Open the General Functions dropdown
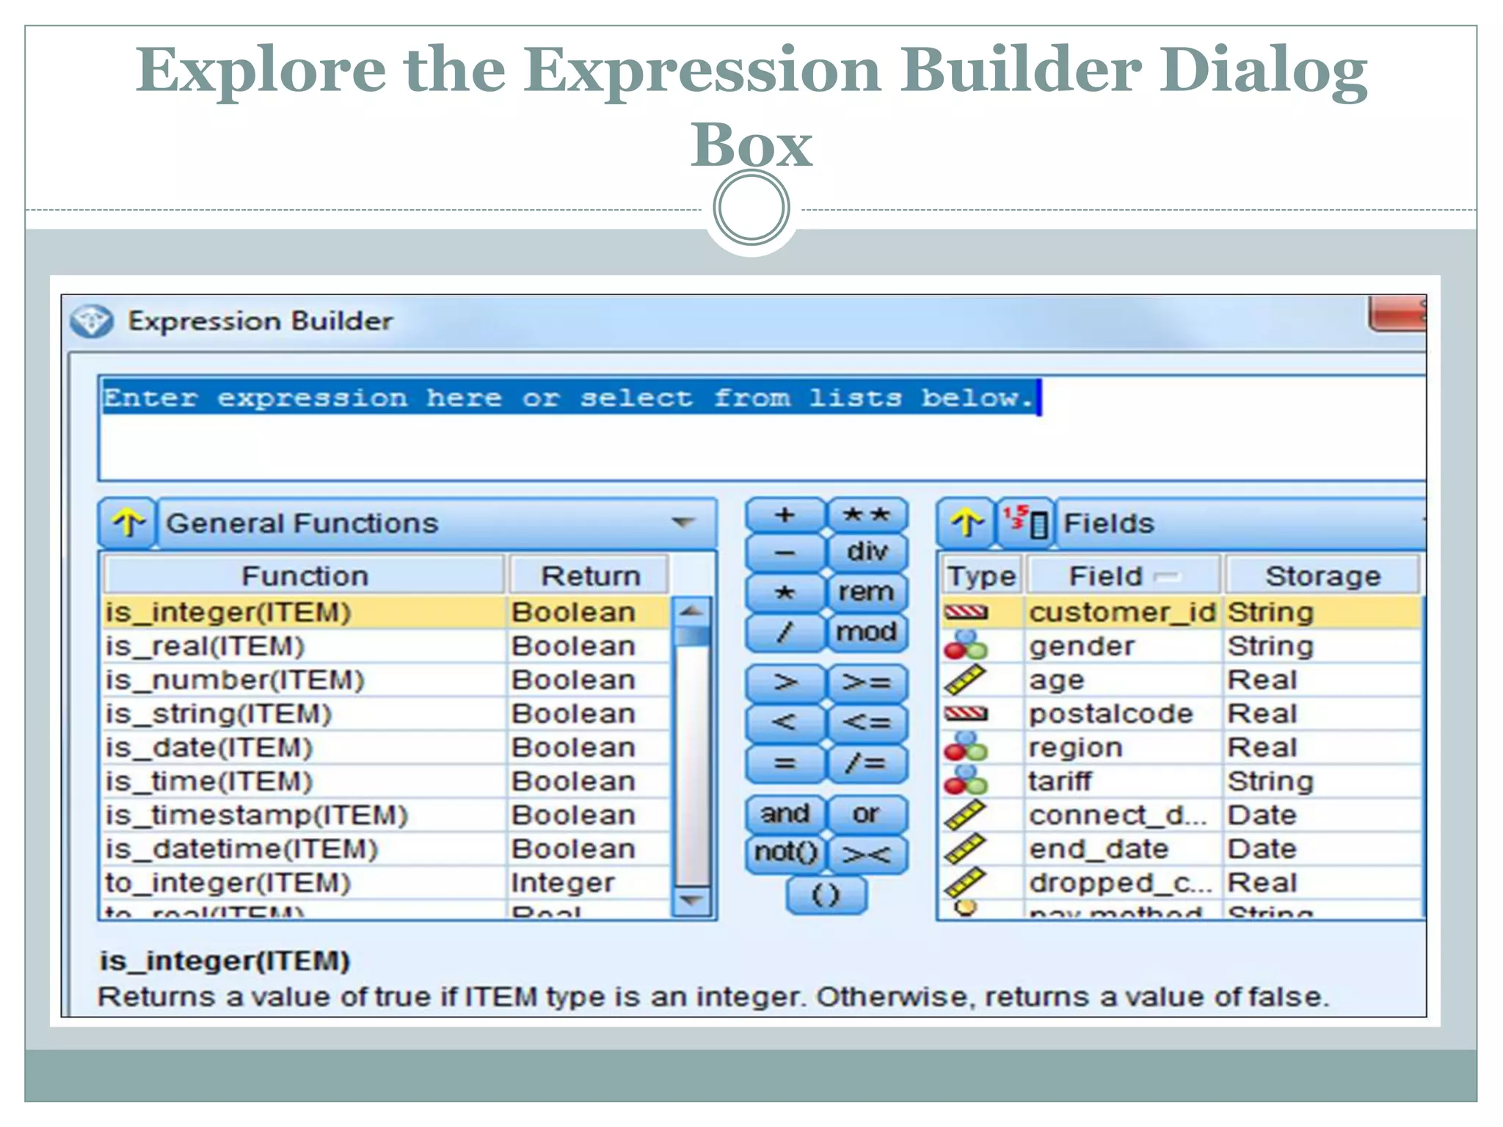1503x1127 pixels. 683,523
